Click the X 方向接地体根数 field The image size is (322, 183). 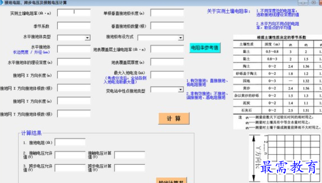pos(74,88)
